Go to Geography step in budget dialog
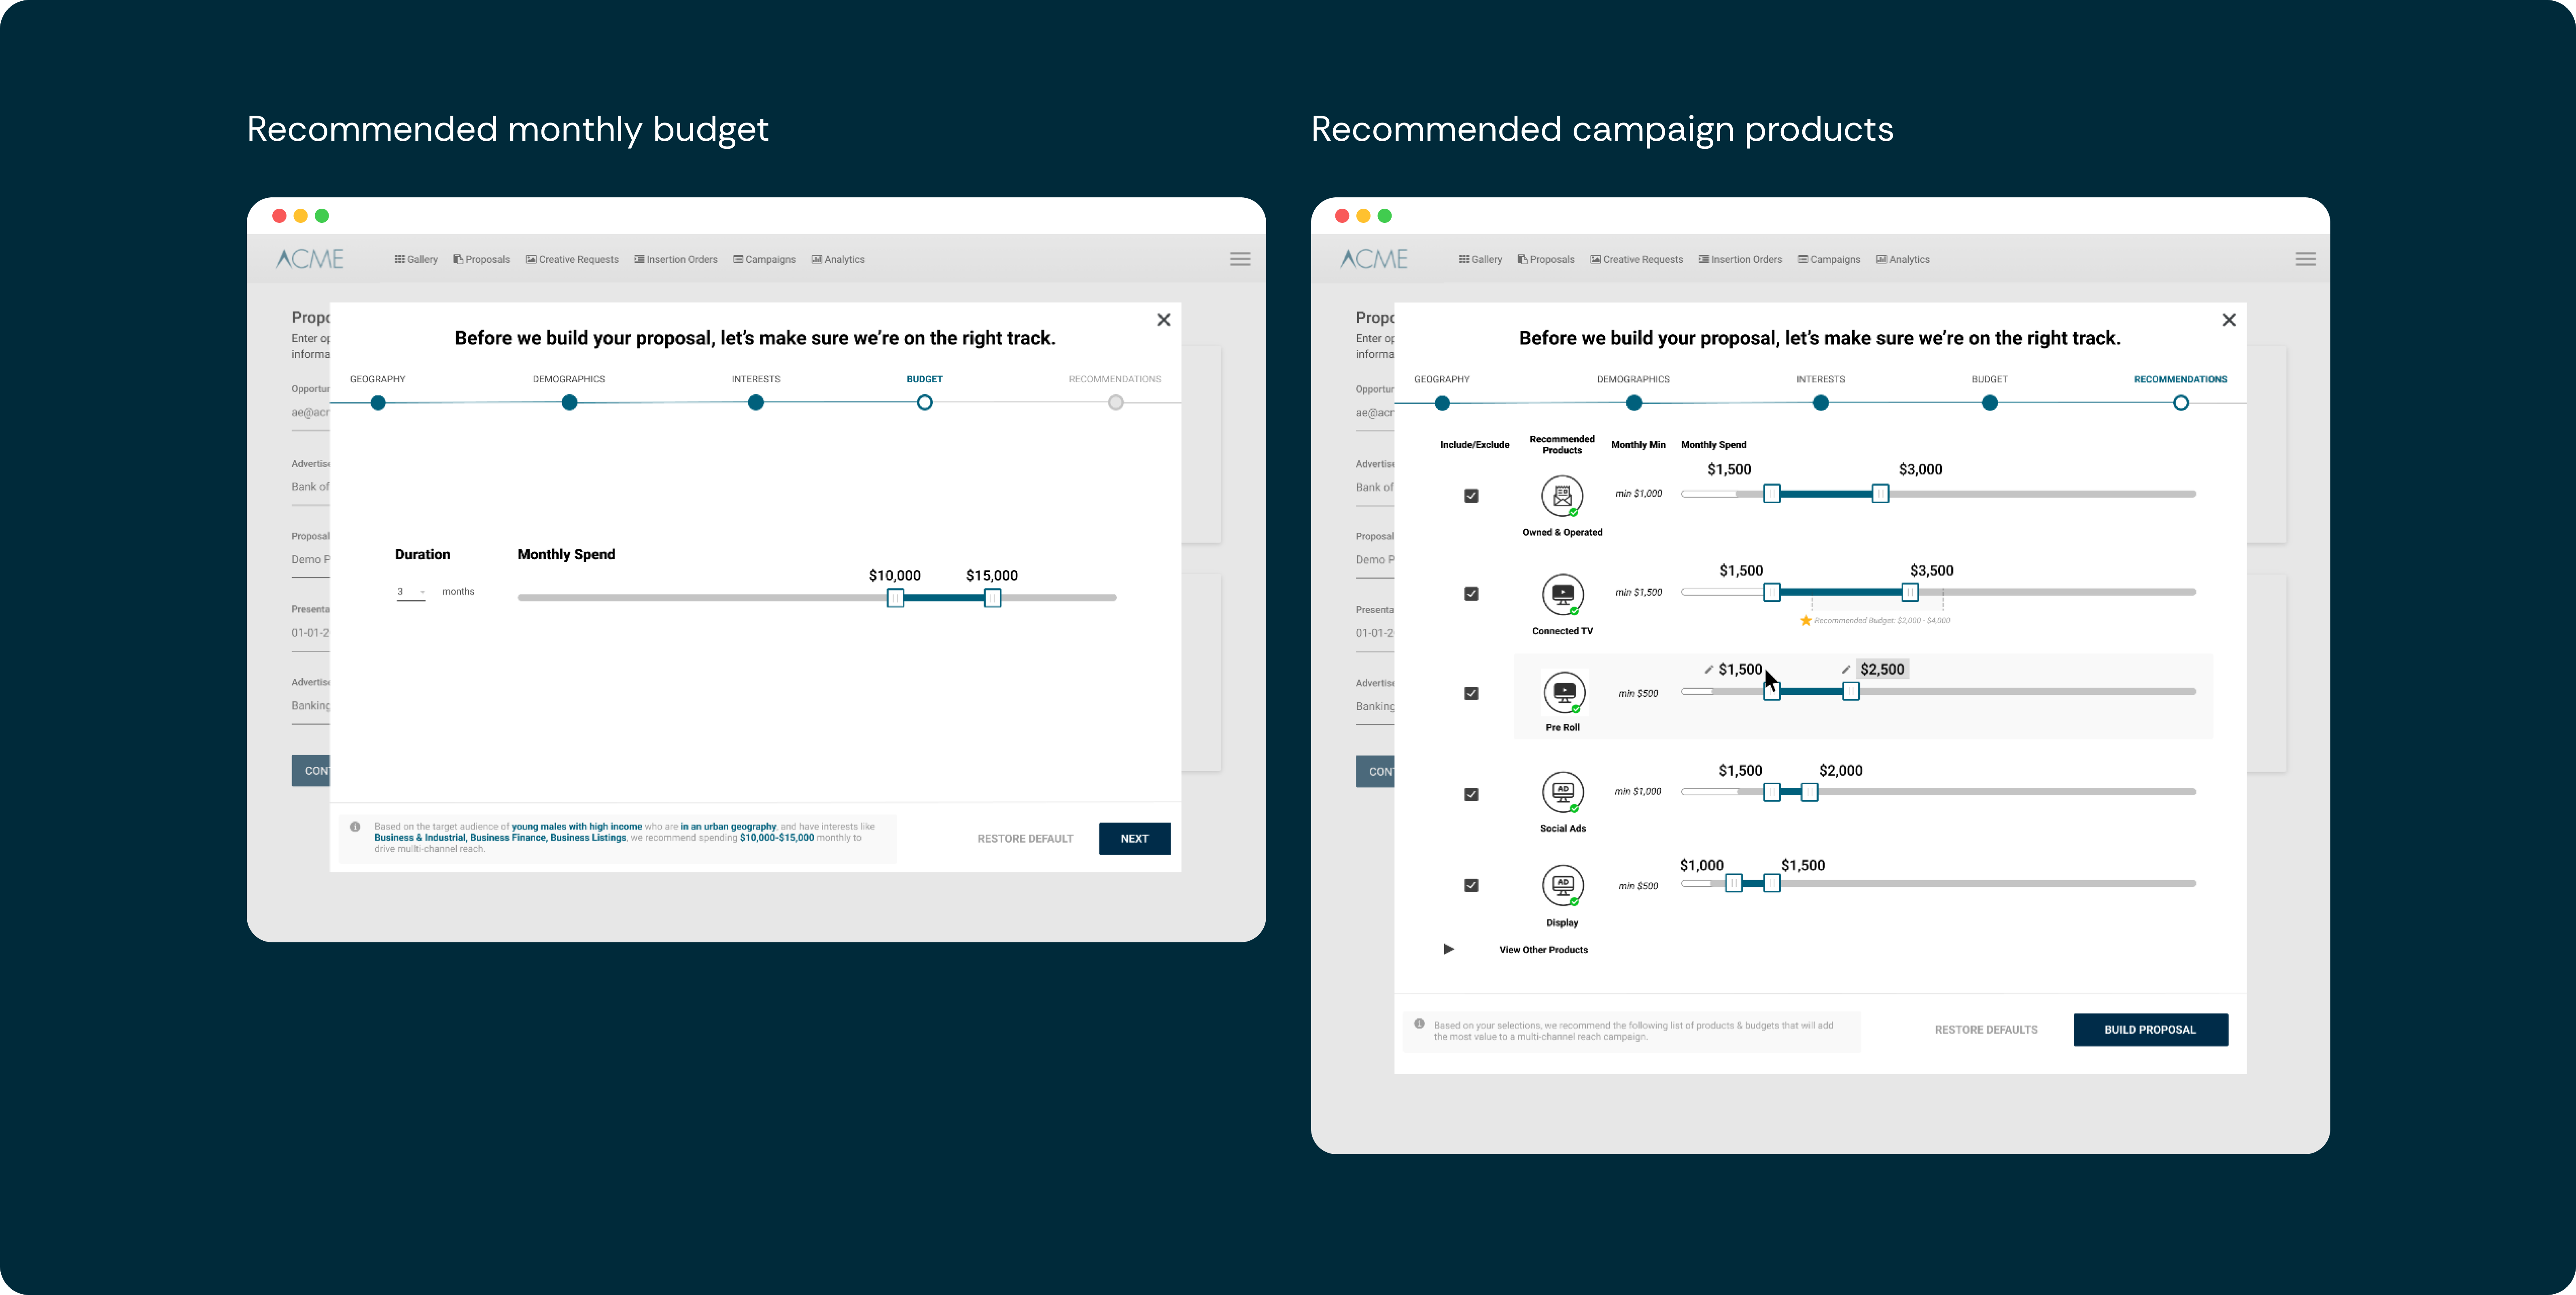The image size is (2576, 1295). (378, 403)
